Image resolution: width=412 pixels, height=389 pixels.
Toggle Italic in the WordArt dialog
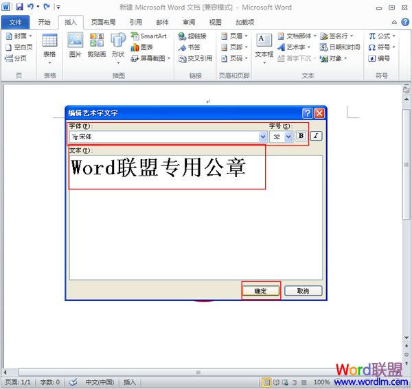tap(316, 136)
